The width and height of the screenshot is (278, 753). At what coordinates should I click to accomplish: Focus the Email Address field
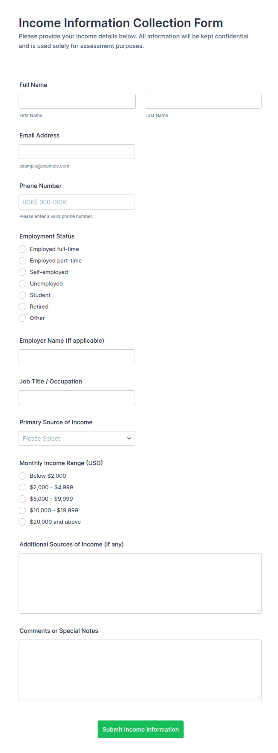(x=77, y=151)
